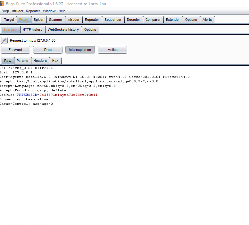Open the Repeater tool tab

pyautogui.click(x=92, y=20)
